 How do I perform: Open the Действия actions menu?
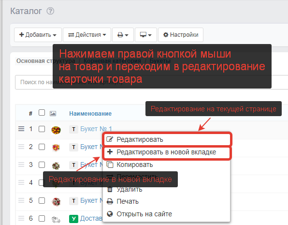tap(87, 35)
